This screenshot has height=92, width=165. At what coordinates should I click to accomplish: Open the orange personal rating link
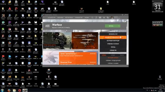click(113, 58)
